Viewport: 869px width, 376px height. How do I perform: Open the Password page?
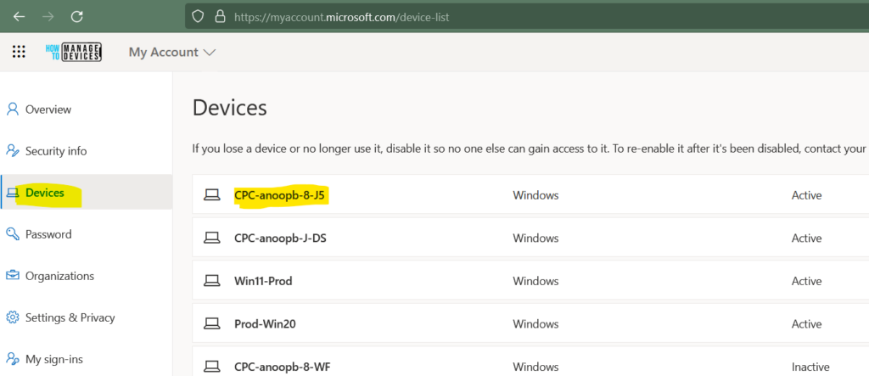click(x=48, y=234)
